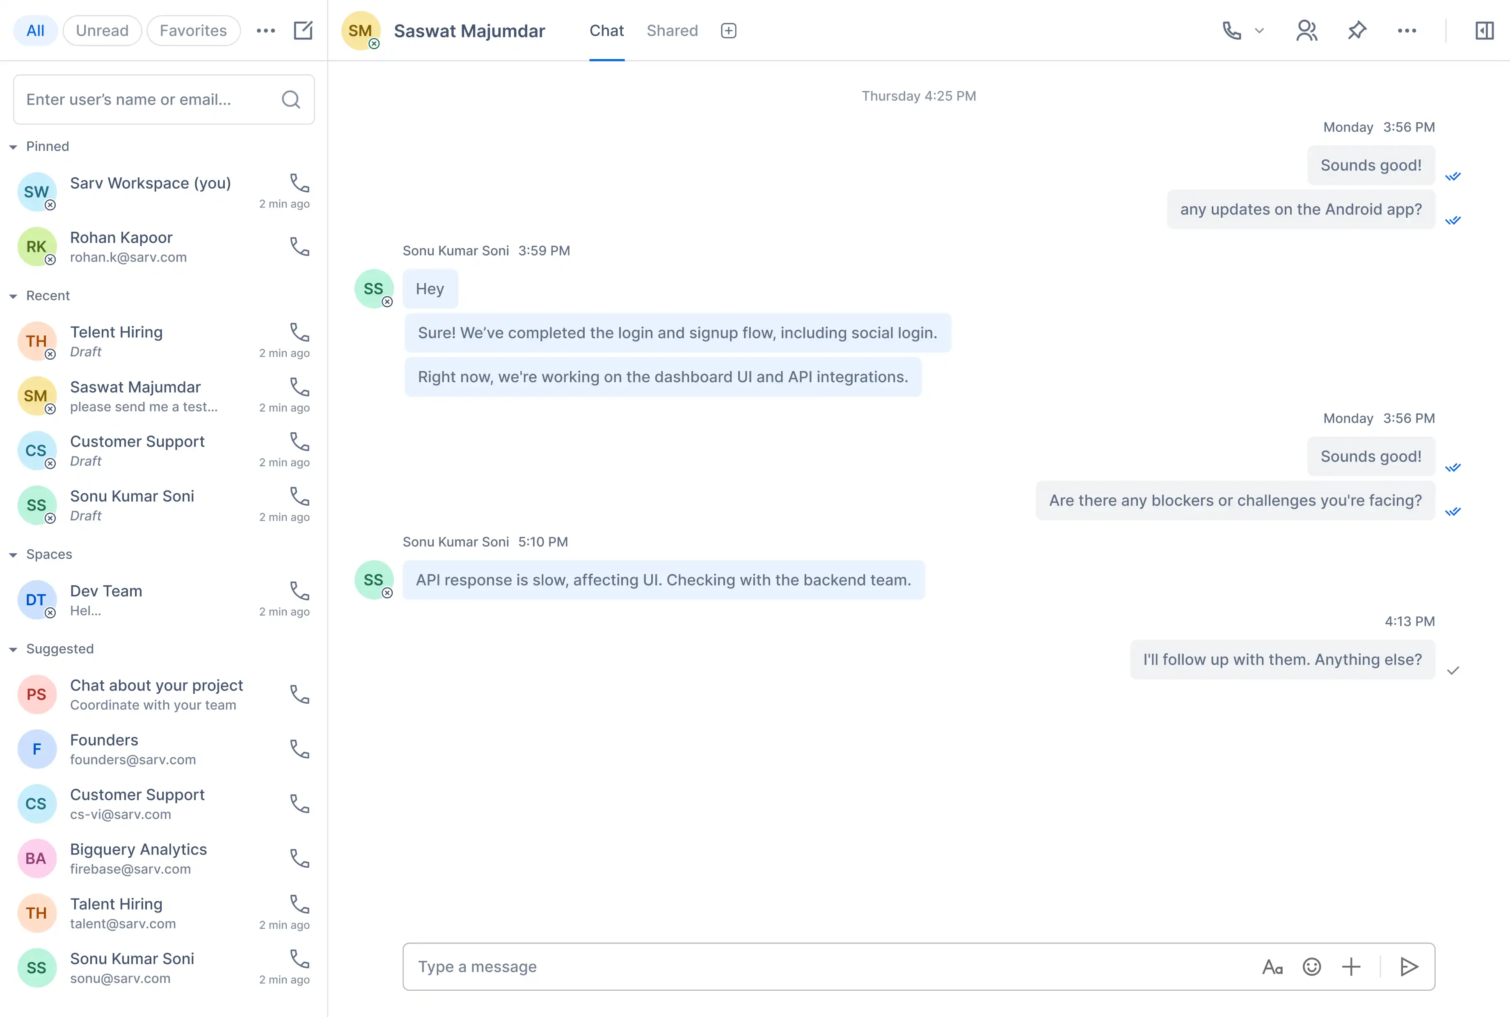Click the plus attachment icon in message box
The width and height of the screenshot is (1510, 1017).
[x=1351, y=967]
